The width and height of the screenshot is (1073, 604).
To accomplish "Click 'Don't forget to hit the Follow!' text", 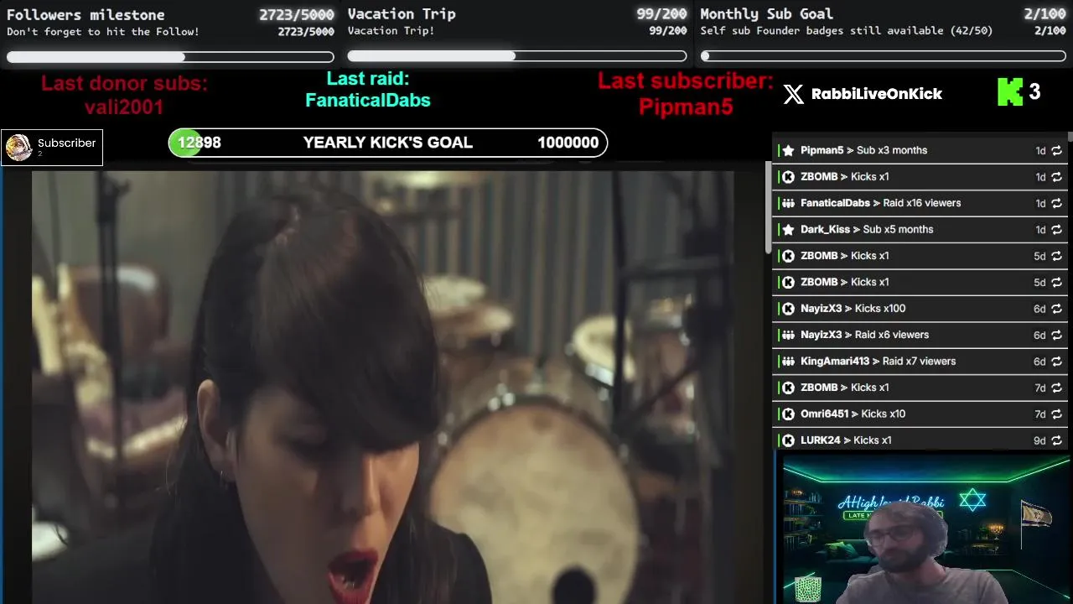I will click(x=103, y=32).
